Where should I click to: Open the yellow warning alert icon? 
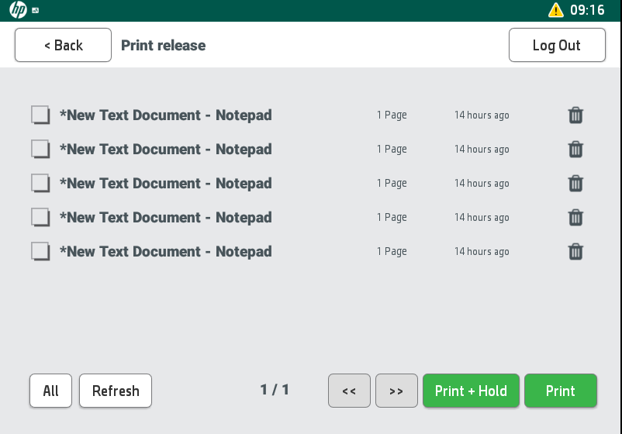(x=556, y=10)
